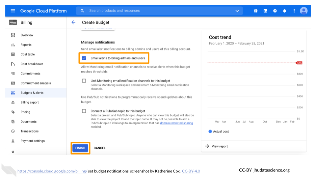
Task: Open the three-dot settings menu
Action: coord(294,11)
